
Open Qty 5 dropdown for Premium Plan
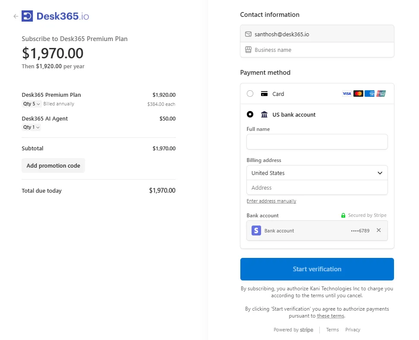[x=32, y=104]
